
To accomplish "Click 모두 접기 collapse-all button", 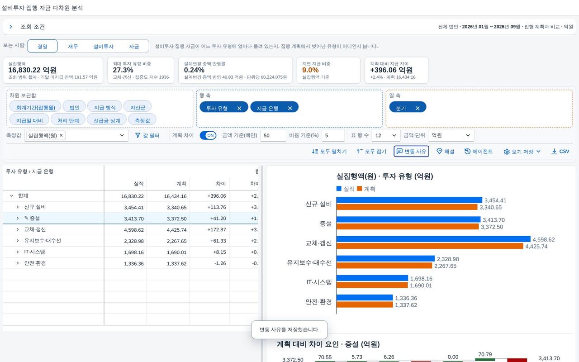I will click(371, 152).
